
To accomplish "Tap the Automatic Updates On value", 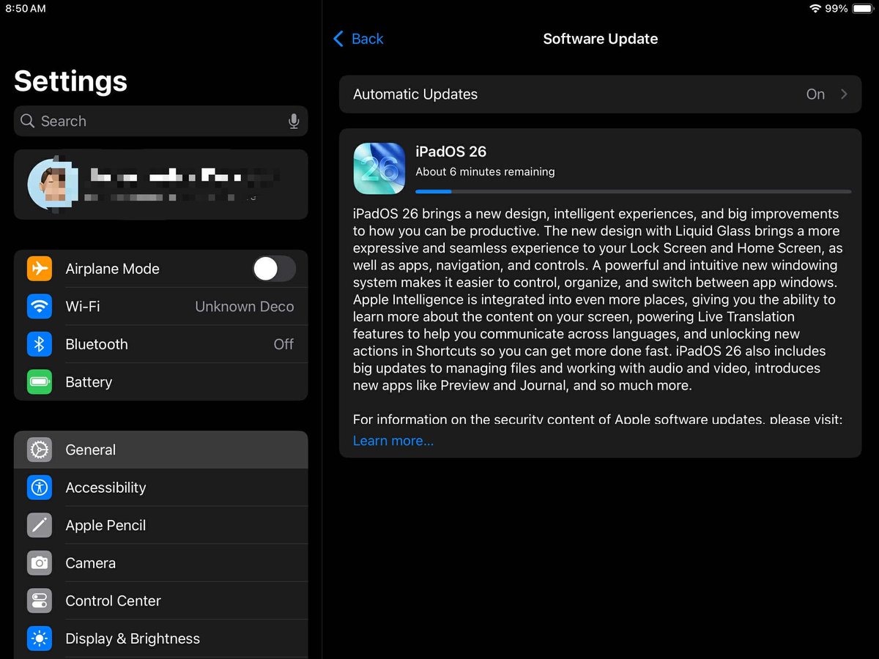I will click(x=815, y=94).
